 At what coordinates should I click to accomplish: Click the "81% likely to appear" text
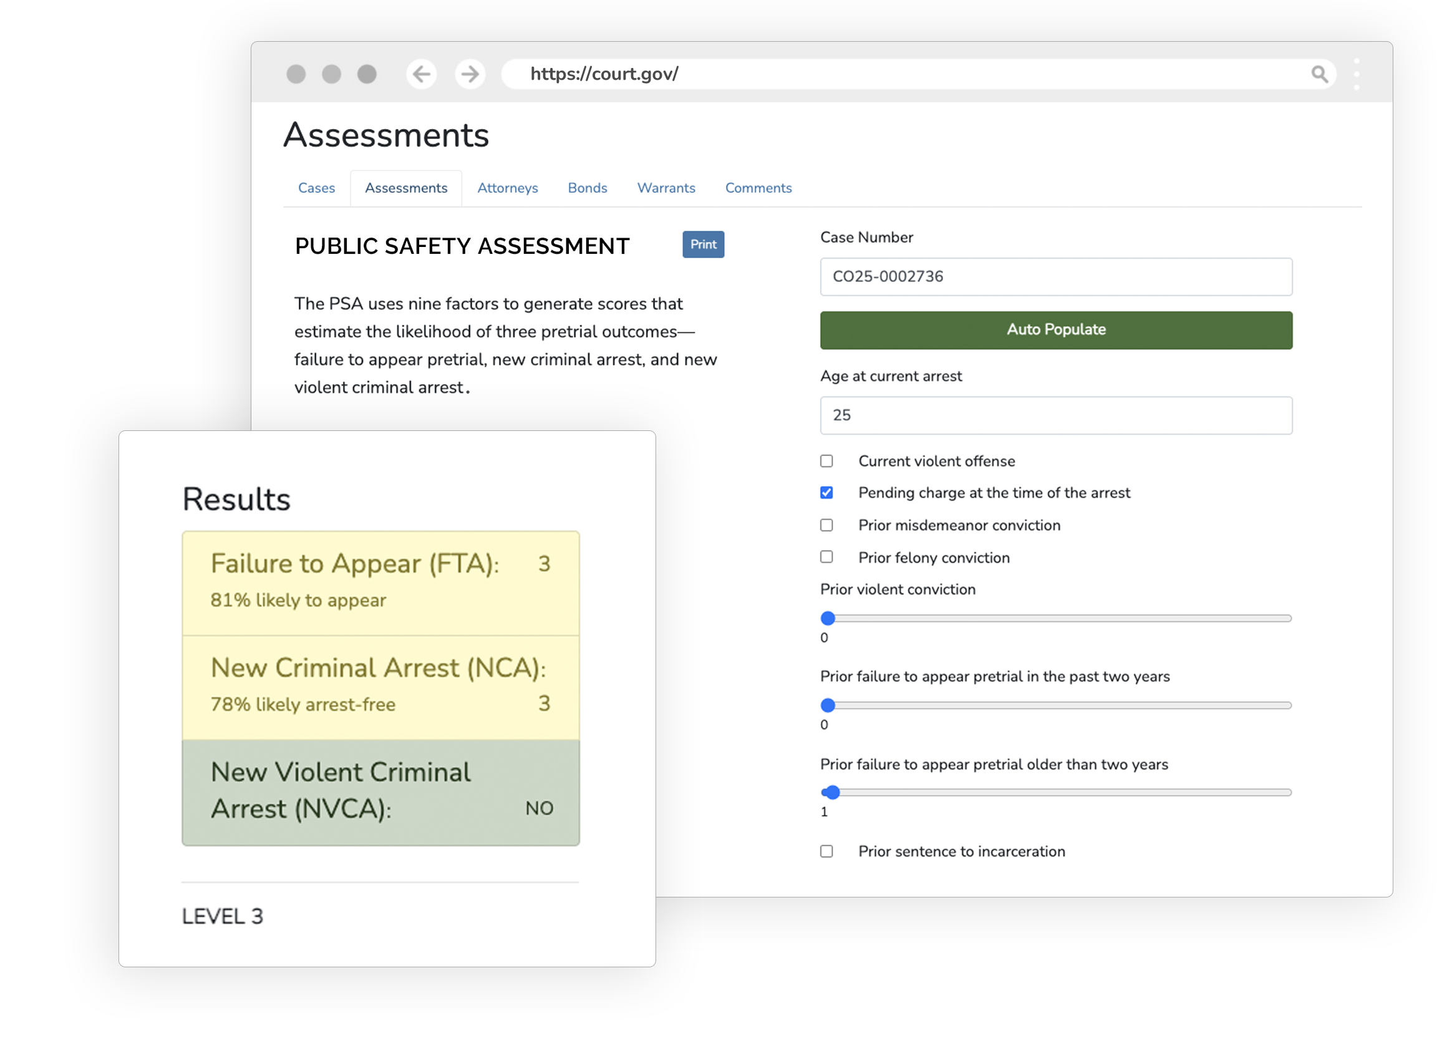coord(299,600)
